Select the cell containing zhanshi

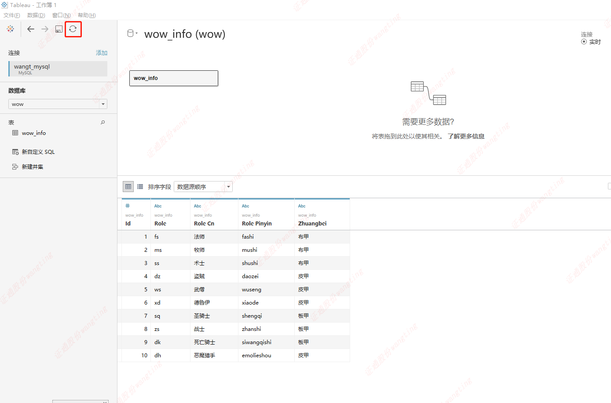pos(266,329)
